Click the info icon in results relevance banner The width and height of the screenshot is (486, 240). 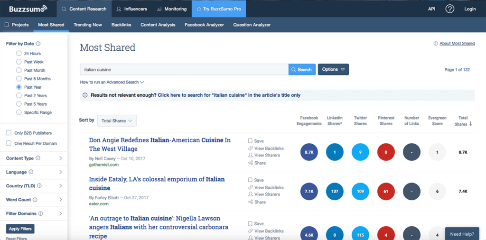click(85, 95)
